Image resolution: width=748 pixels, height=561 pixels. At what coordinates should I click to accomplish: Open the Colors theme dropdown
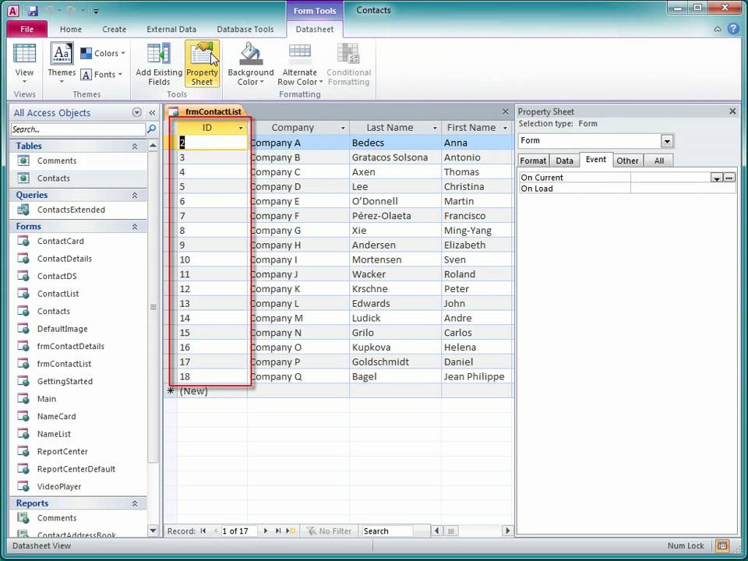(x=103, y=54)
